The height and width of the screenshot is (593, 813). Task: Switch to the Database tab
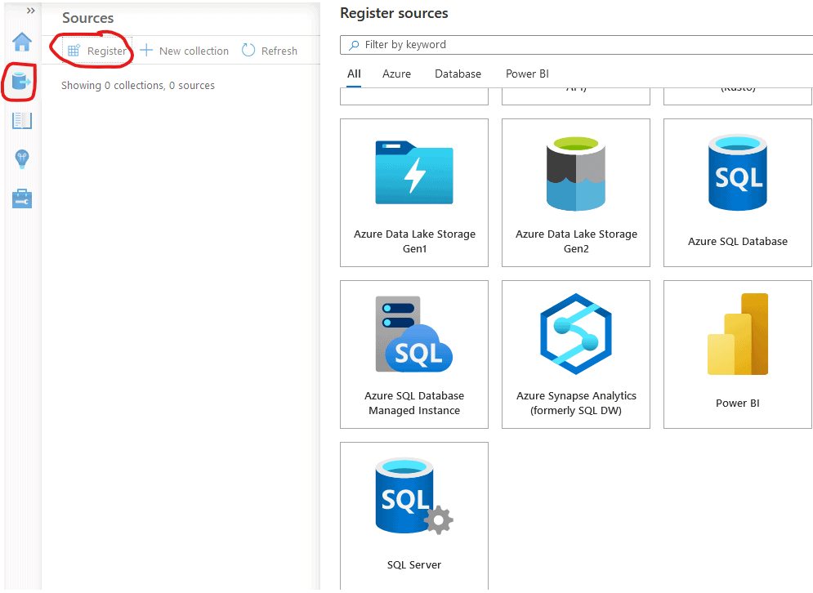pos(458,74)
